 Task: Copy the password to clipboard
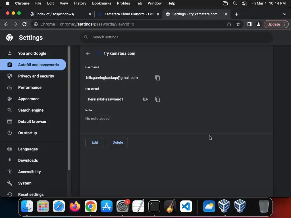(x=157, y=99)
